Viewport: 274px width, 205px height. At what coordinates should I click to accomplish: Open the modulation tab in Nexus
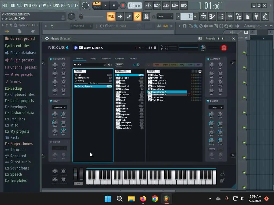106,58
